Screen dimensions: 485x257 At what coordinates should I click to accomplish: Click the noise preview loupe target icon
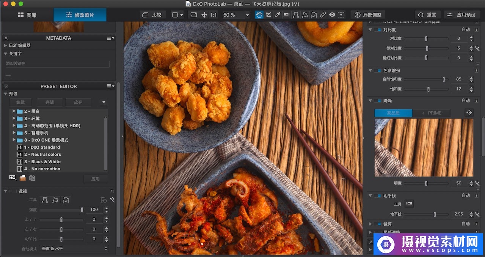(x=469, y=113)
